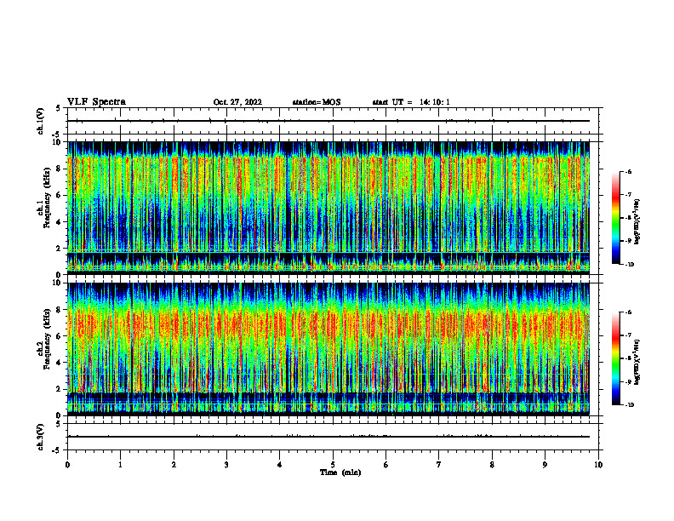Click the ch.2 spectrogram plot area
The height and width of the screenshot is (521, 674).
(x=328, y=349)
